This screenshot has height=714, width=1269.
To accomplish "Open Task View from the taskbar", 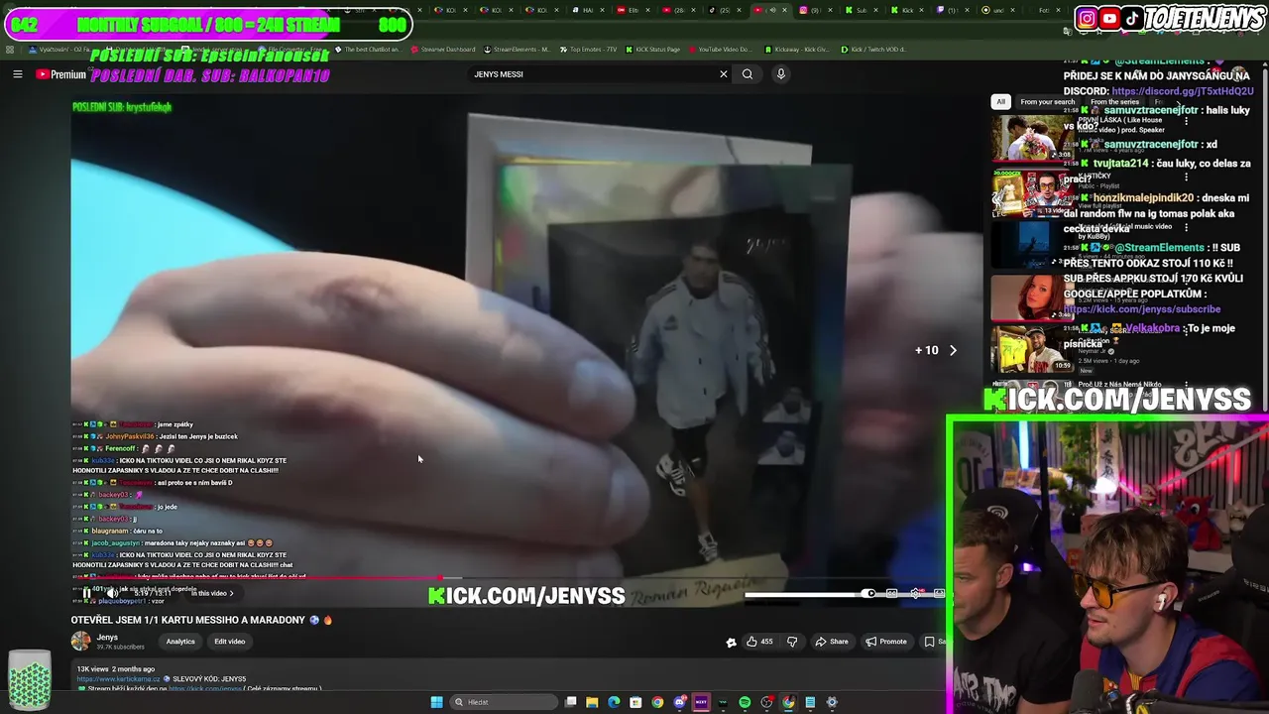I will coord(570,702).
